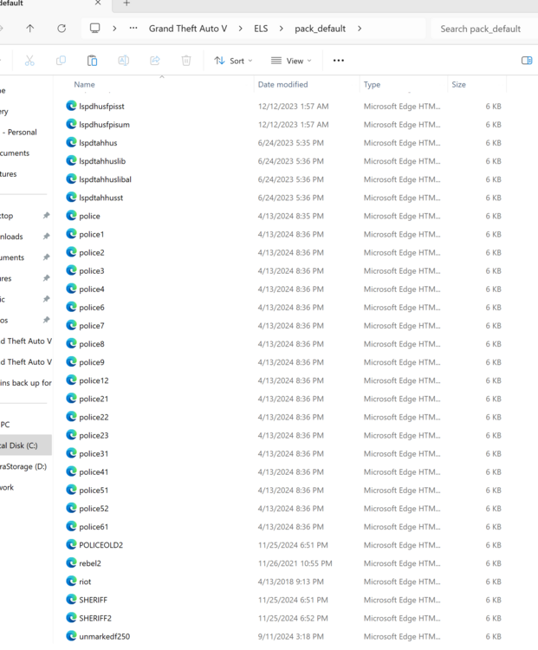The image size is (538, 650).
Task: Click the This PC monitor icon in address bar
Action: pyautogui.click(x=95, y=29)
